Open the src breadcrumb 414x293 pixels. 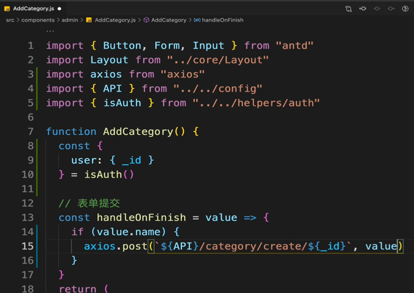pos(10,20)
